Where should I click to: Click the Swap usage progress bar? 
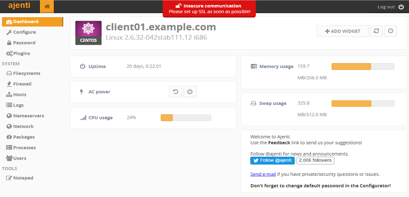pyautogui.click(x=363, y=103)
